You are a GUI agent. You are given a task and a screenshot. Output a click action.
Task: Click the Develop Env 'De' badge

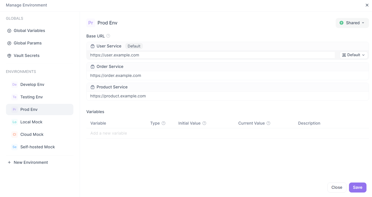(x=15, y=84)
